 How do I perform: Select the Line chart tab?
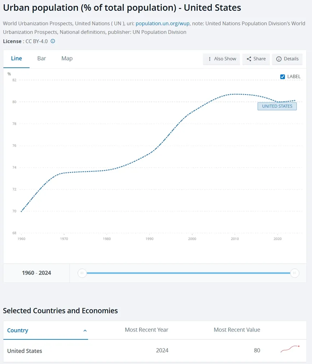(x=17, y=58)
